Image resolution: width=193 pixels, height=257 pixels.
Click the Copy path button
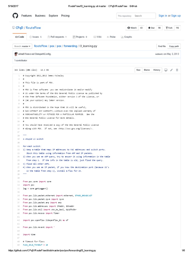[174, 46]
